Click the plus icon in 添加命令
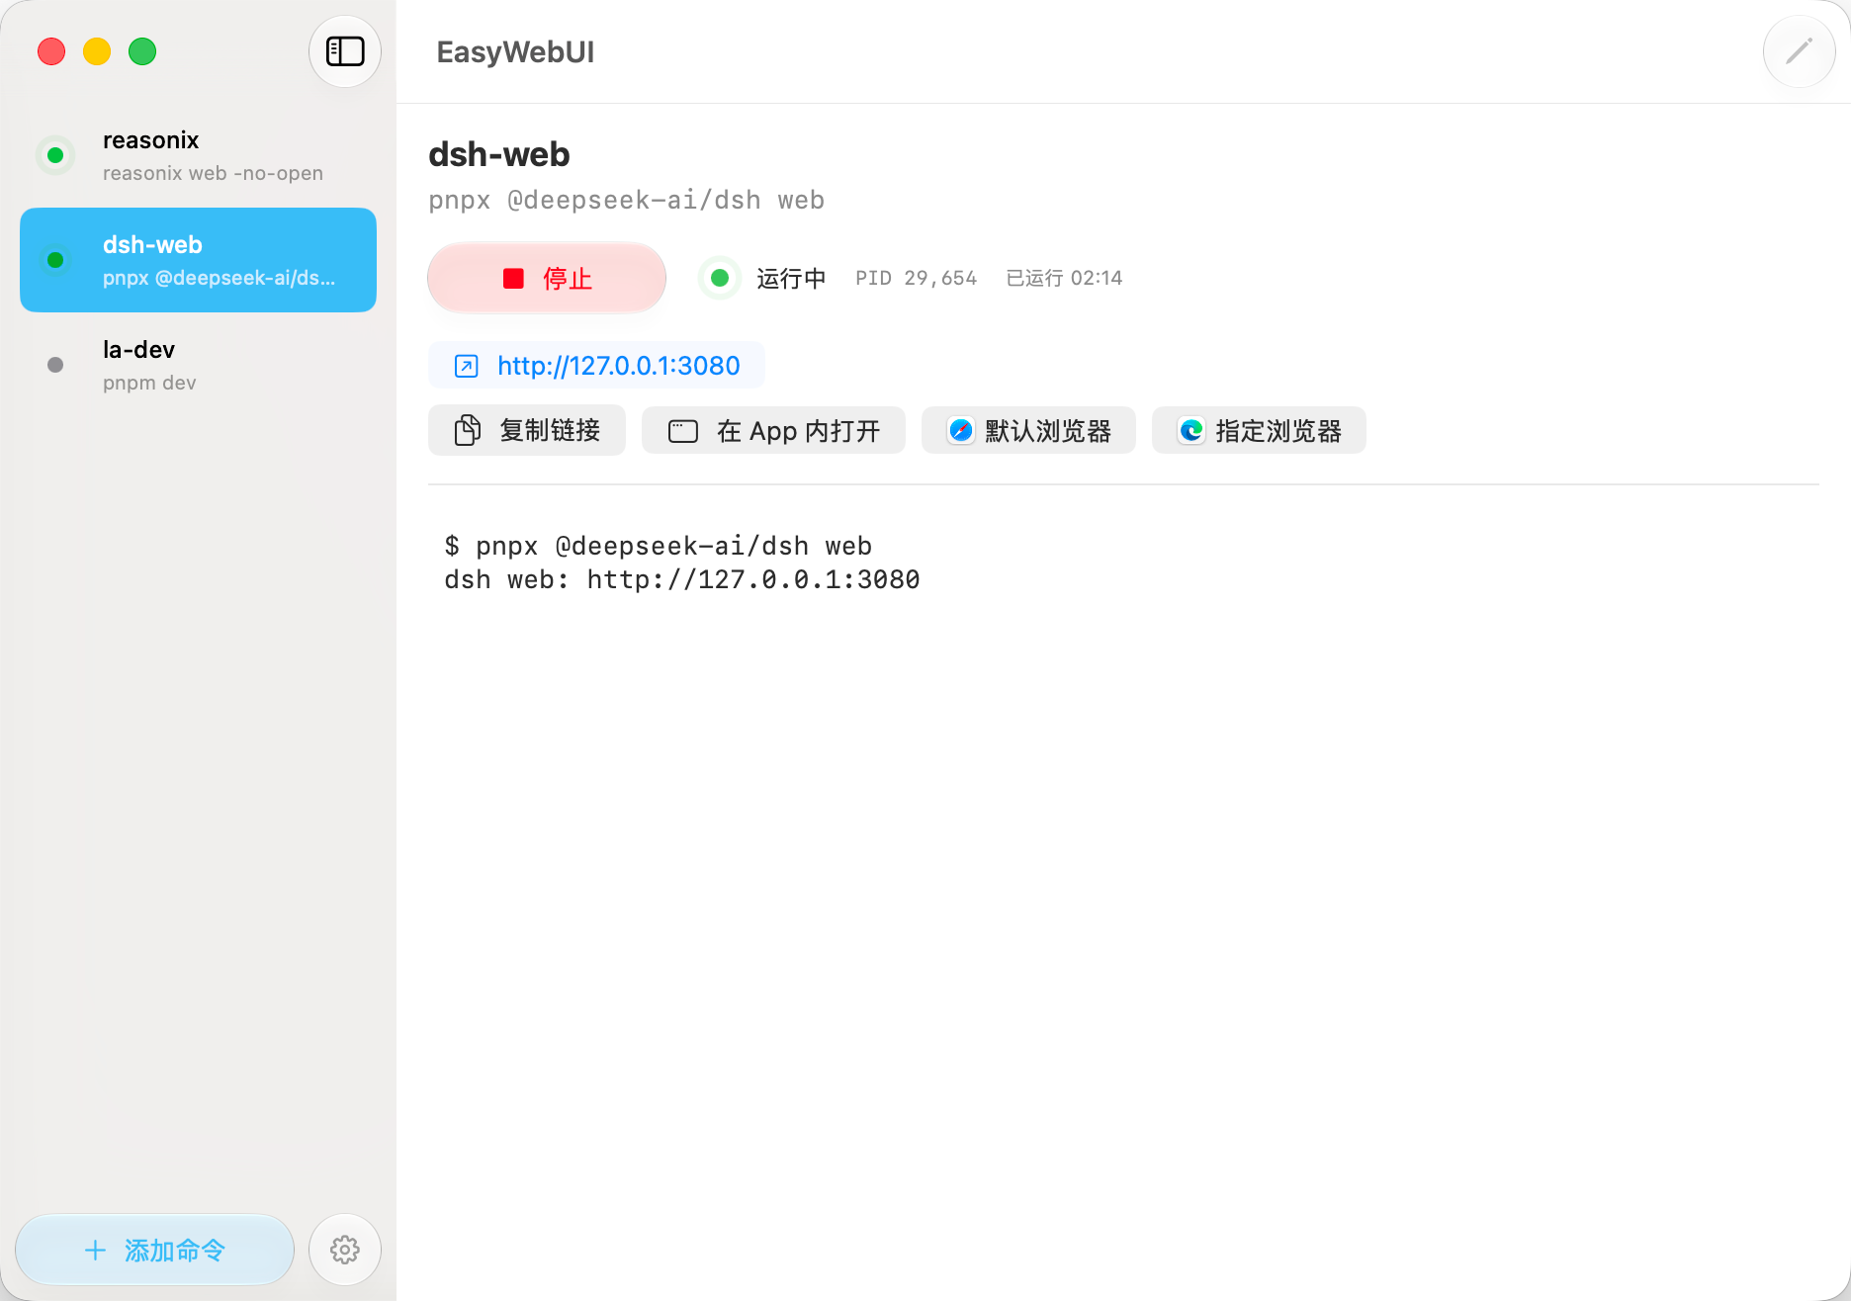The image size is (1851, 1301). (x=95, y=1251)
